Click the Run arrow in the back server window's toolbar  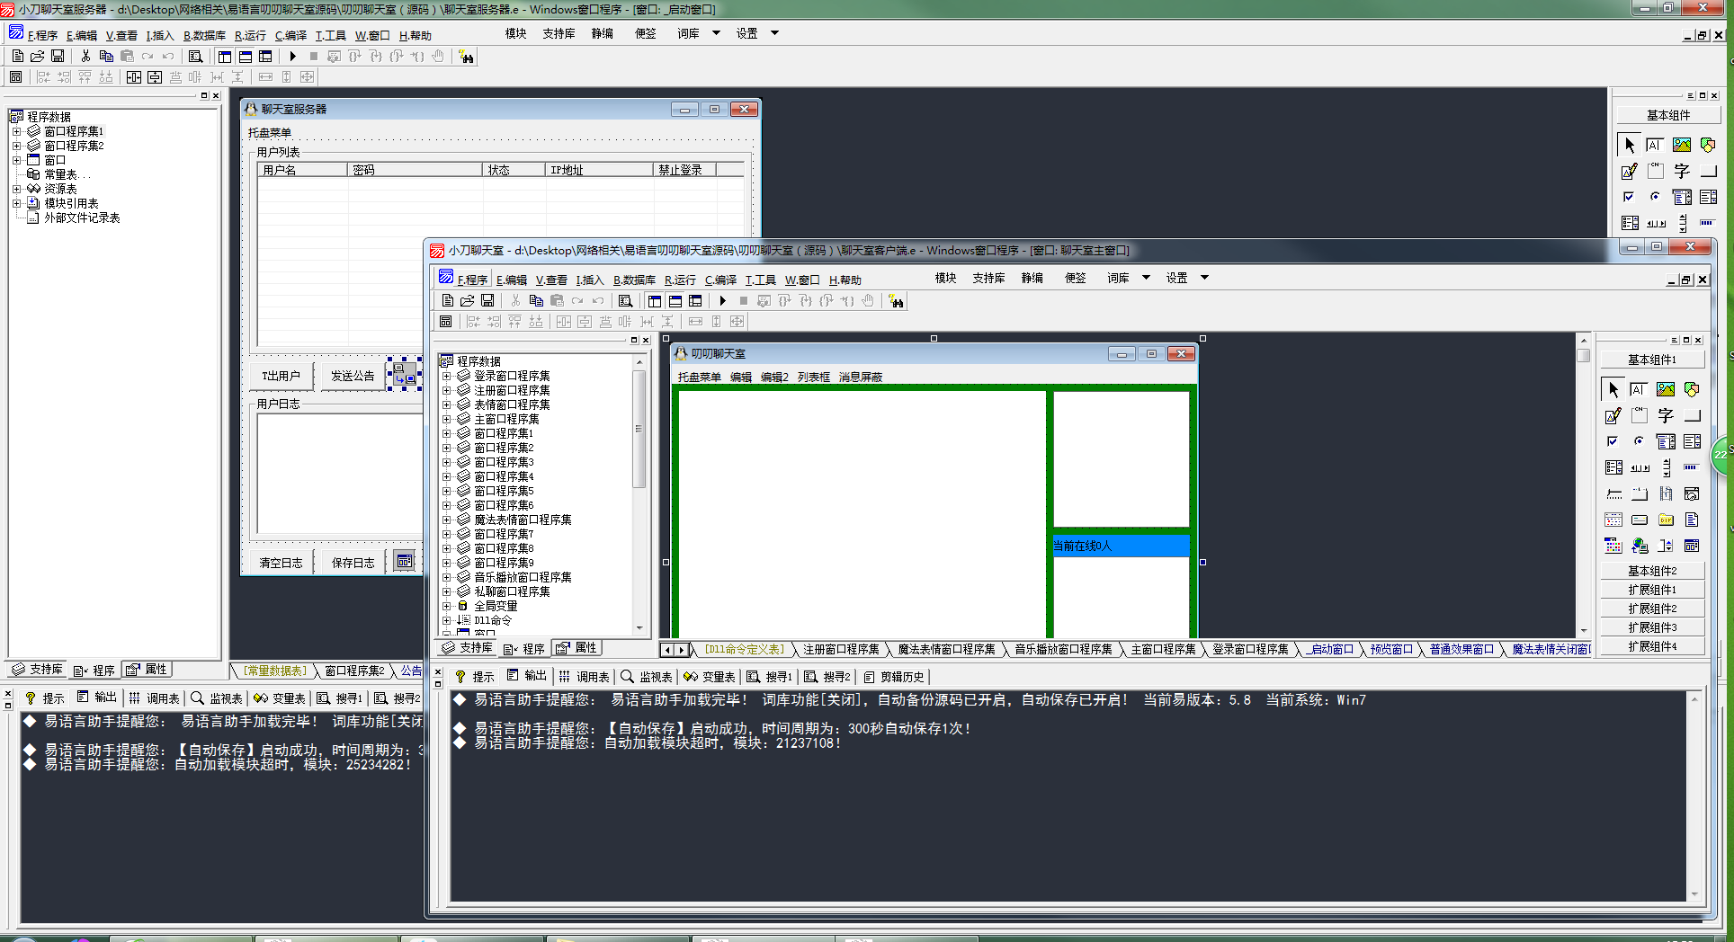(292, 56)
